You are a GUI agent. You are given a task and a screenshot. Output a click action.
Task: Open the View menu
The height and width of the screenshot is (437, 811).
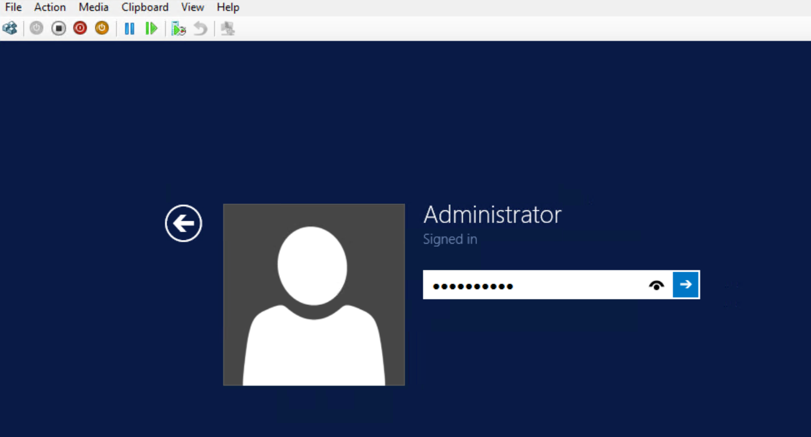pyautogui.click(x=192, y=7)
